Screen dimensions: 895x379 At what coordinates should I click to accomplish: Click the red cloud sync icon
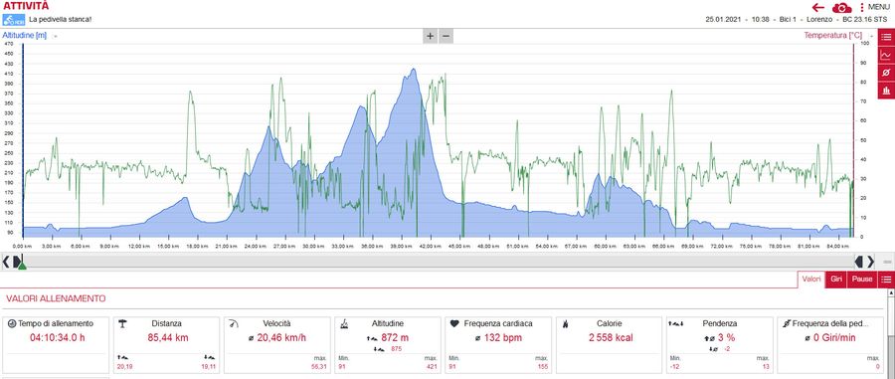tap(841, 7)
